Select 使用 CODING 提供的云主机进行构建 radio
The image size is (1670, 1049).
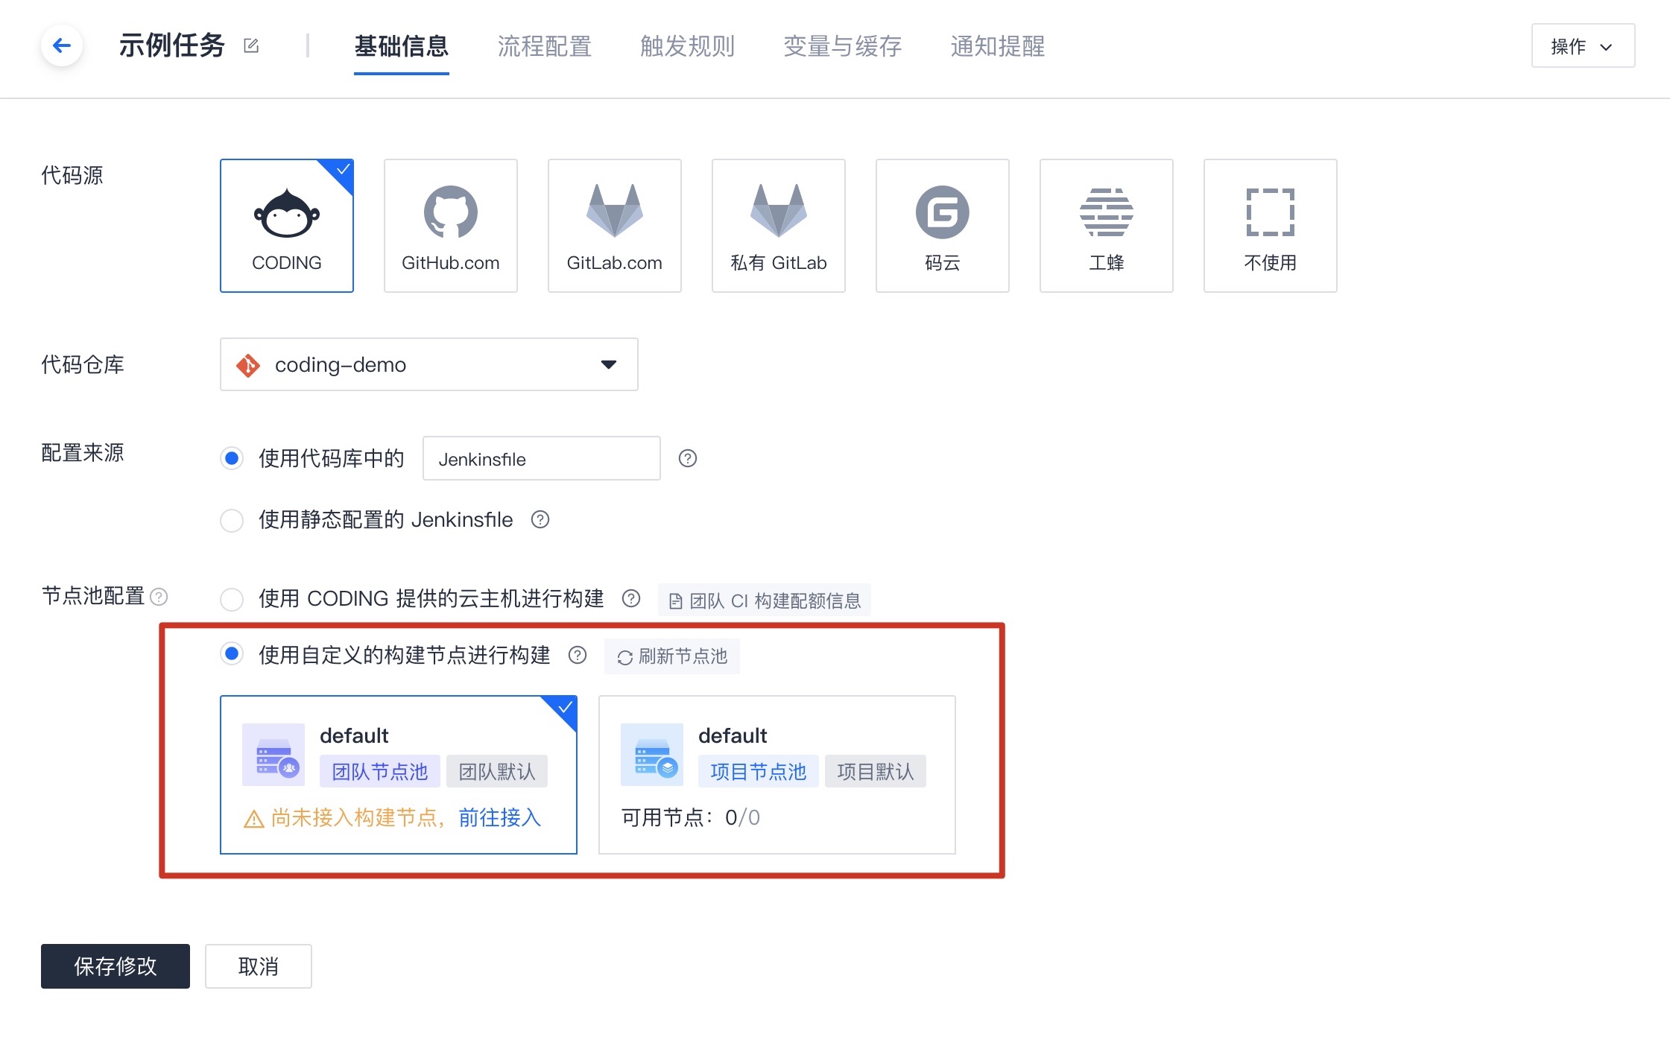(x=232, y=599)
